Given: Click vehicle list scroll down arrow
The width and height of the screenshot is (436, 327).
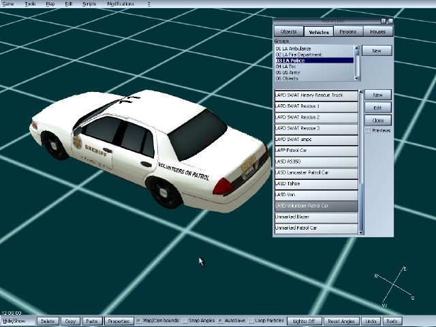Looking at the screenshot, I should (x=361, y=232).
